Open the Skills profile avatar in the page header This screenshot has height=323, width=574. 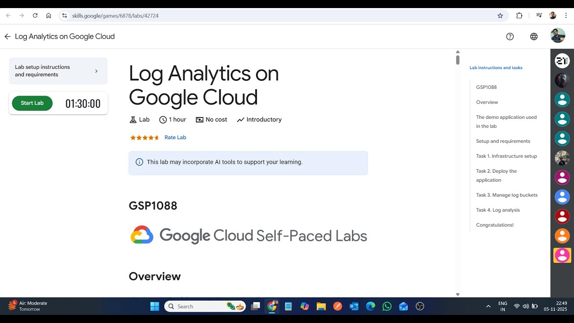558,35
